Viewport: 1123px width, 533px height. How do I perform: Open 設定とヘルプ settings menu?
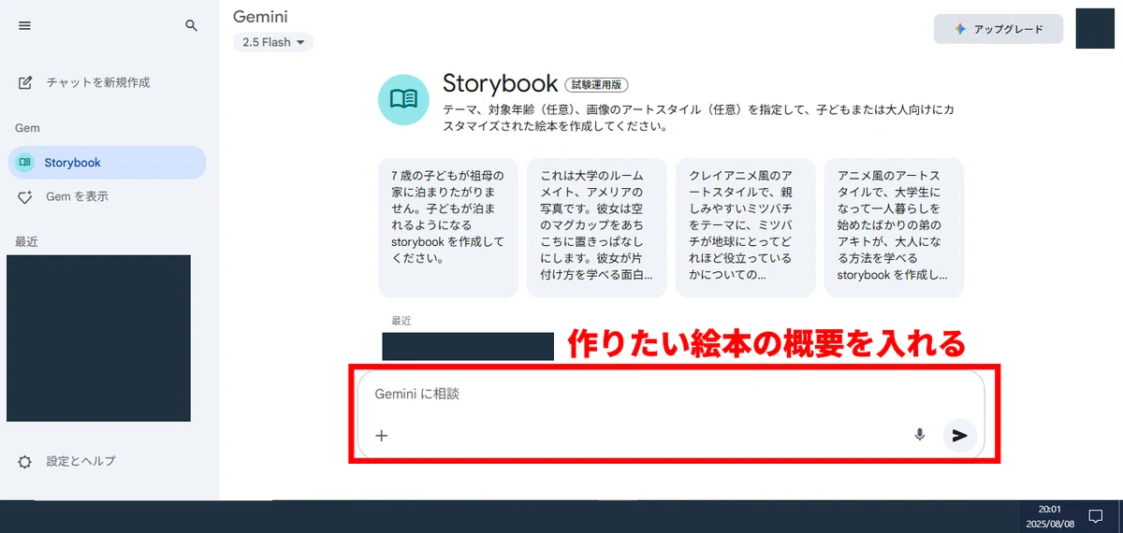point(81,461)
